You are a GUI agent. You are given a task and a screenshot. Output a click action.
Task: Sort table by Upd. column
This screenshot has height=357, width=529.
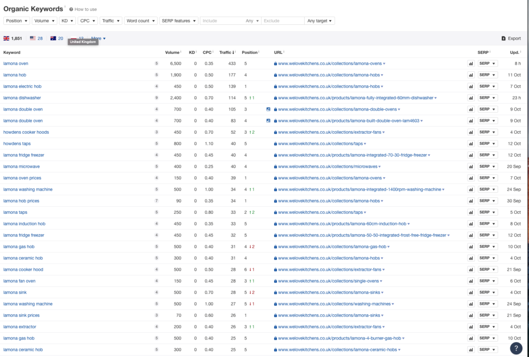tap(515, 52)
